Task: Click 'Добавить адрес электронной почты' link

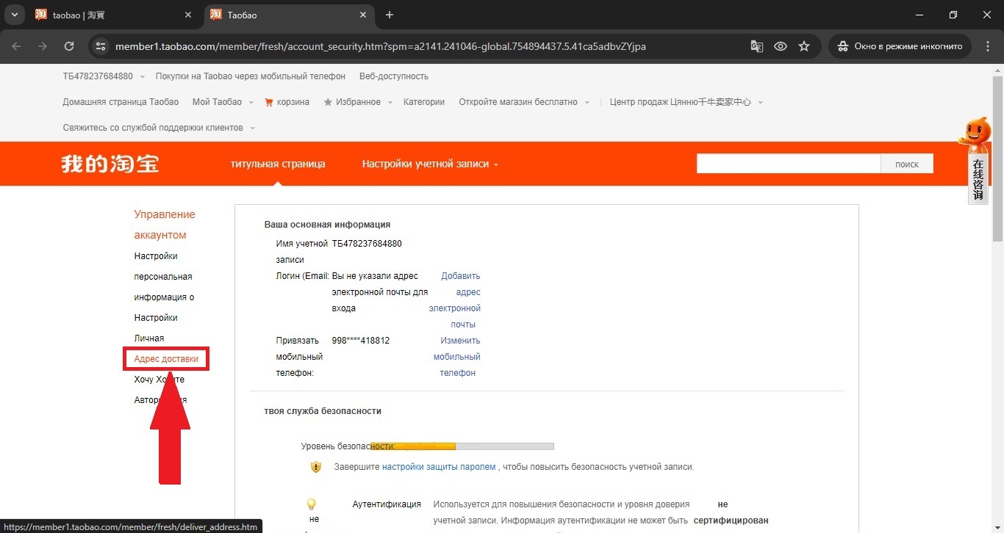Action: [456, 300]
